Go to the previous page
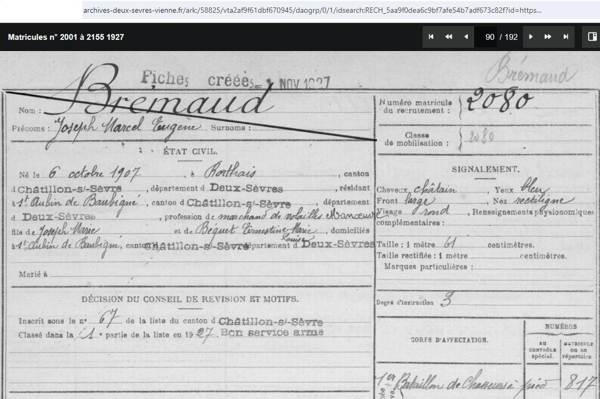600x399 pixels. click(466, 37)
